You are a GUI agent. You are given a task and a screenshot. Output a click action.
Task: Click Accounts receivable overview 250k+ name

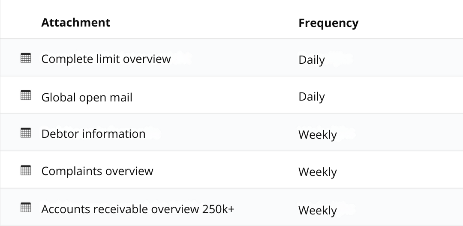click(138, 209)
